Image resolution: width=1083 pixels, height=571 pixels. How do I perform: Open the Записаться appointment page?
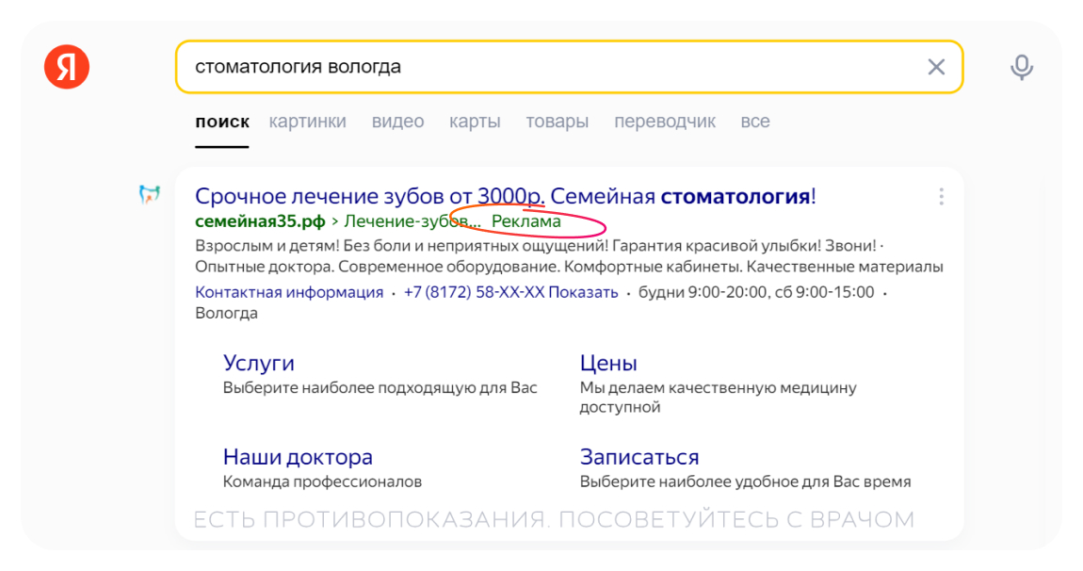pos(640,456)
